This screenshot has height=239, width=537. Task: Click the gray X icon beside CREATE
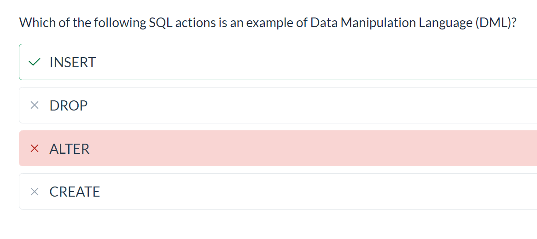34,192
